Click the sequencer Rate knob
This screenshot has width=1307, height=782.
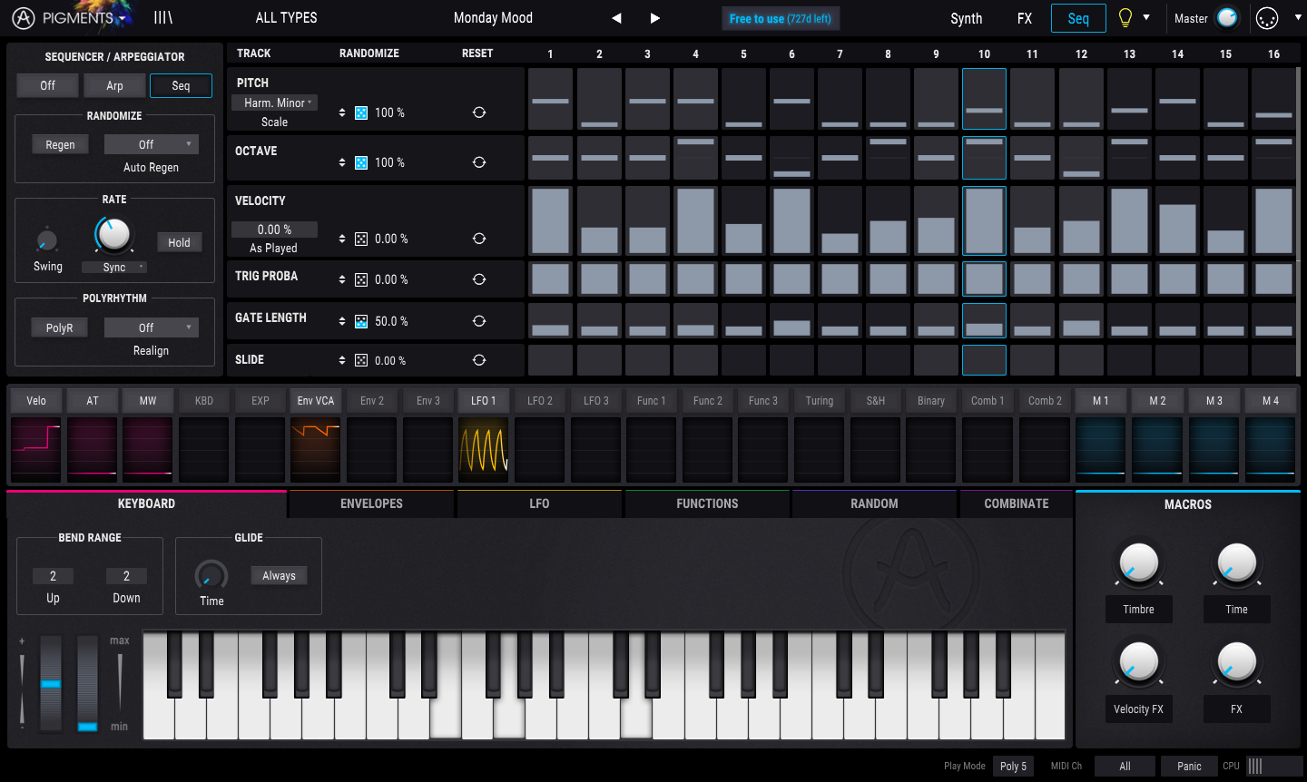click(x=113, y=234)
